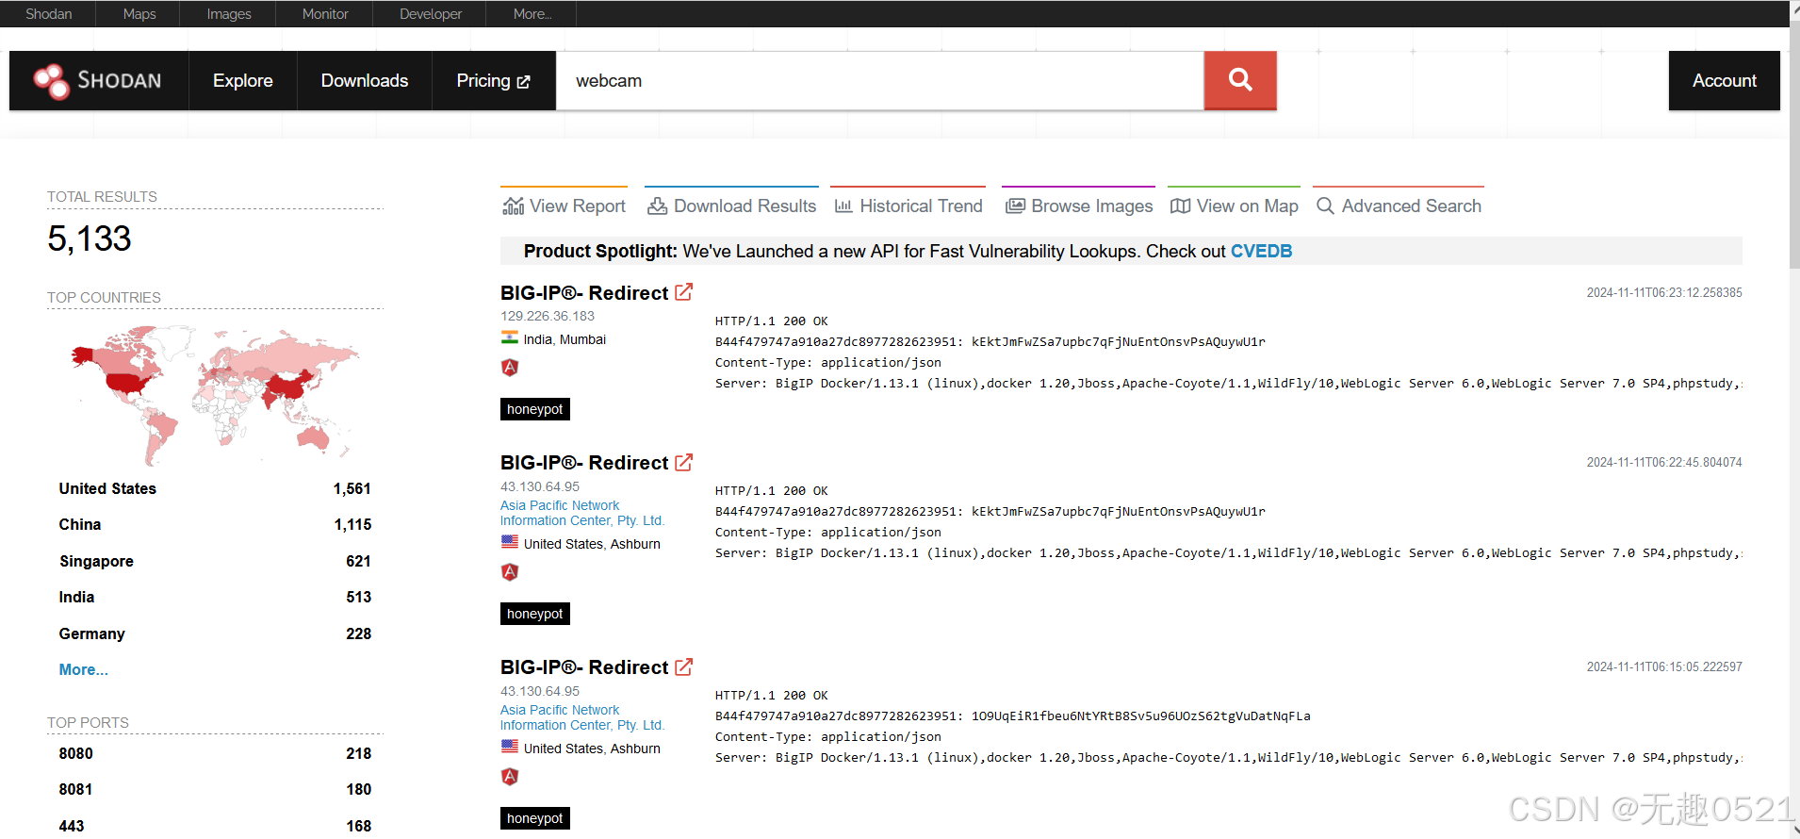This screenshot has height=839, width=1800.
Task: Open the Historical Trend text link
Action: (x=922, y=206)
